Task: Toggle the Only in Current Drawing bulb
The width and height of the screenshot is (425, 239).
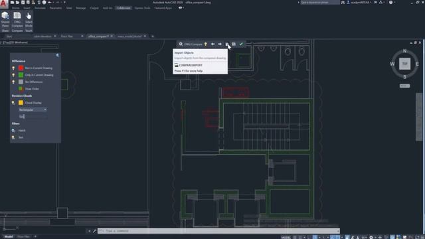Action: [13, 75]
